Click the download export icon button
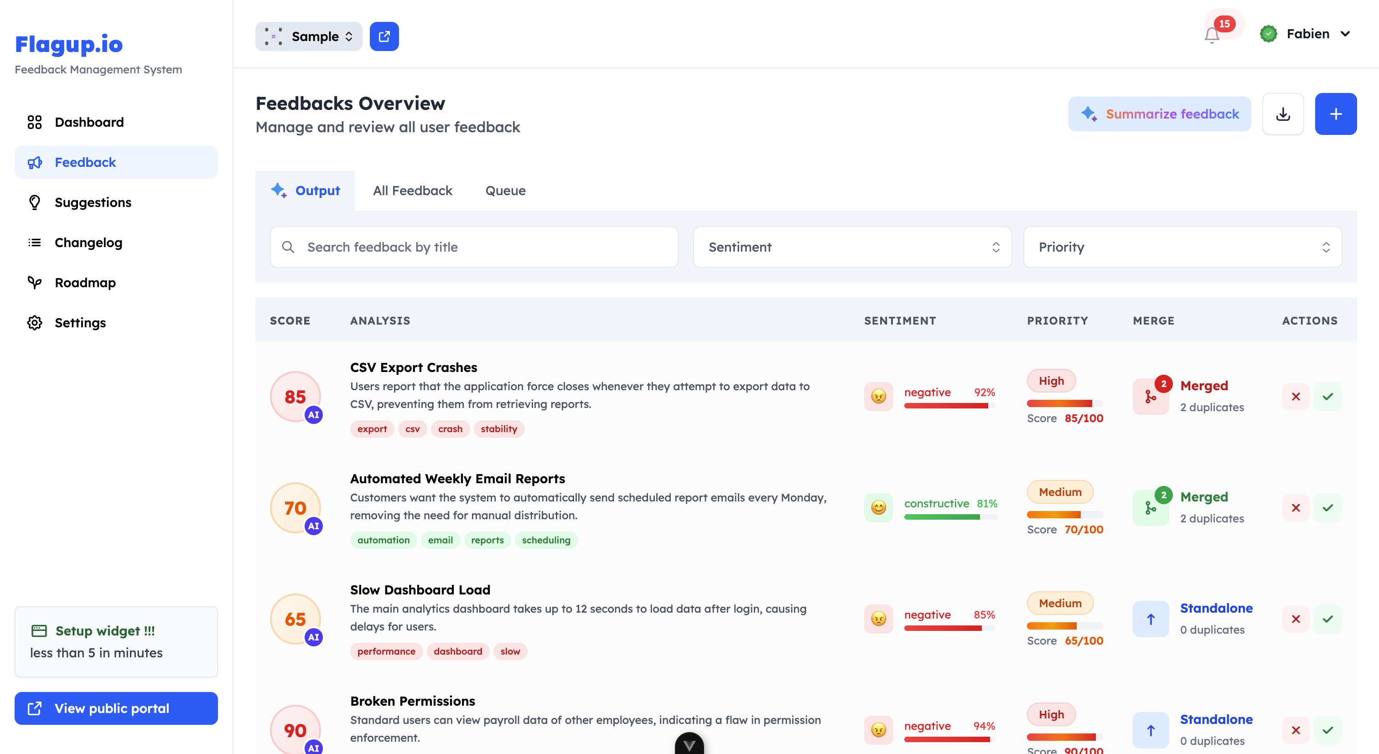The image size is (1379, 754). [x=1283, y=114]
